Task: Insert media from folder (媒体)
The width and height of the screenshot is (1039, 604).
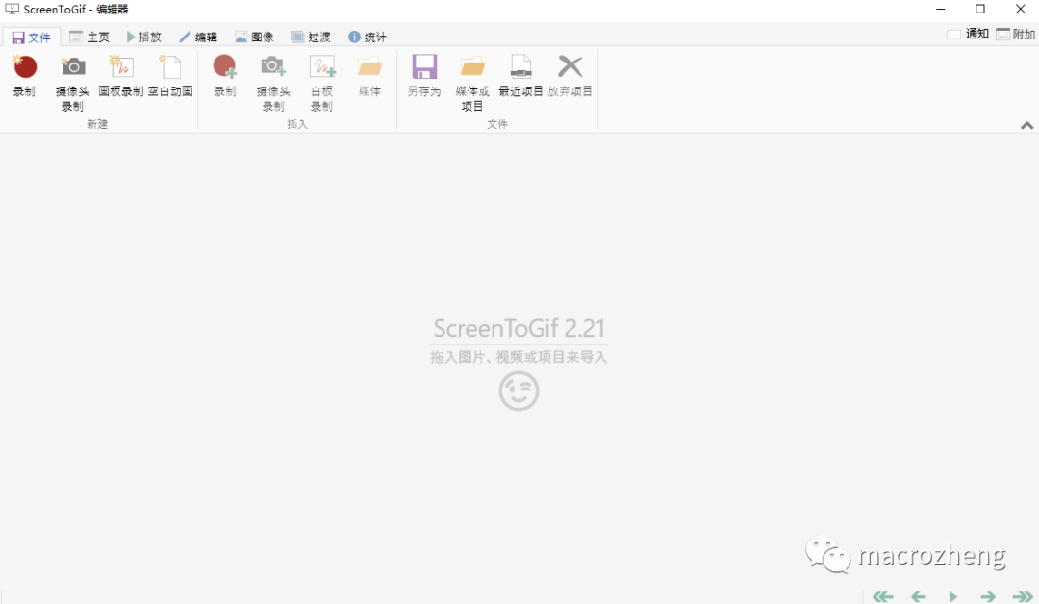Action: [369, 77]
